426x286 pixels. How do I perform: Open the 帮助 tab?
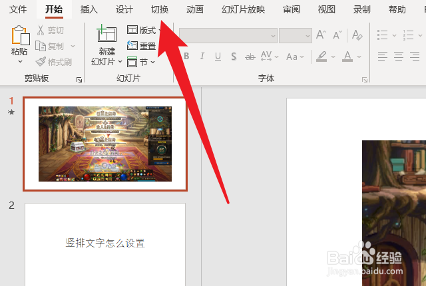pos(397,10)
